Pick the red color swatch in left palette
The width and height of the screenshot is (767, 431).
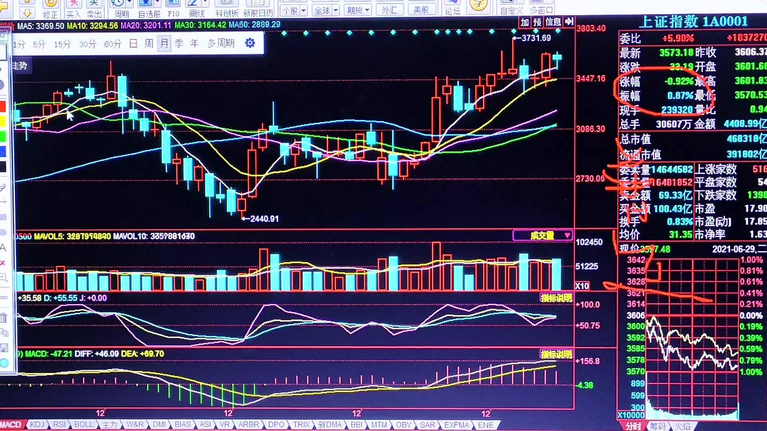[3, 107]
